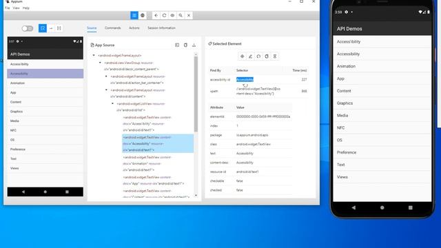
Task: Click Graphics in inspector screenshot
Action: [x=45, y=112]
